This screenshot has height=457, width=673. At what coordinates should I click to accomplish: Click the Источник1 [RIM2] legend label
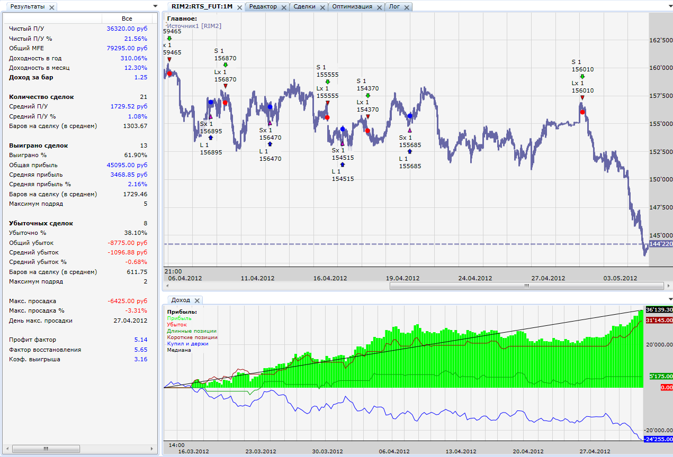[194, 25]
